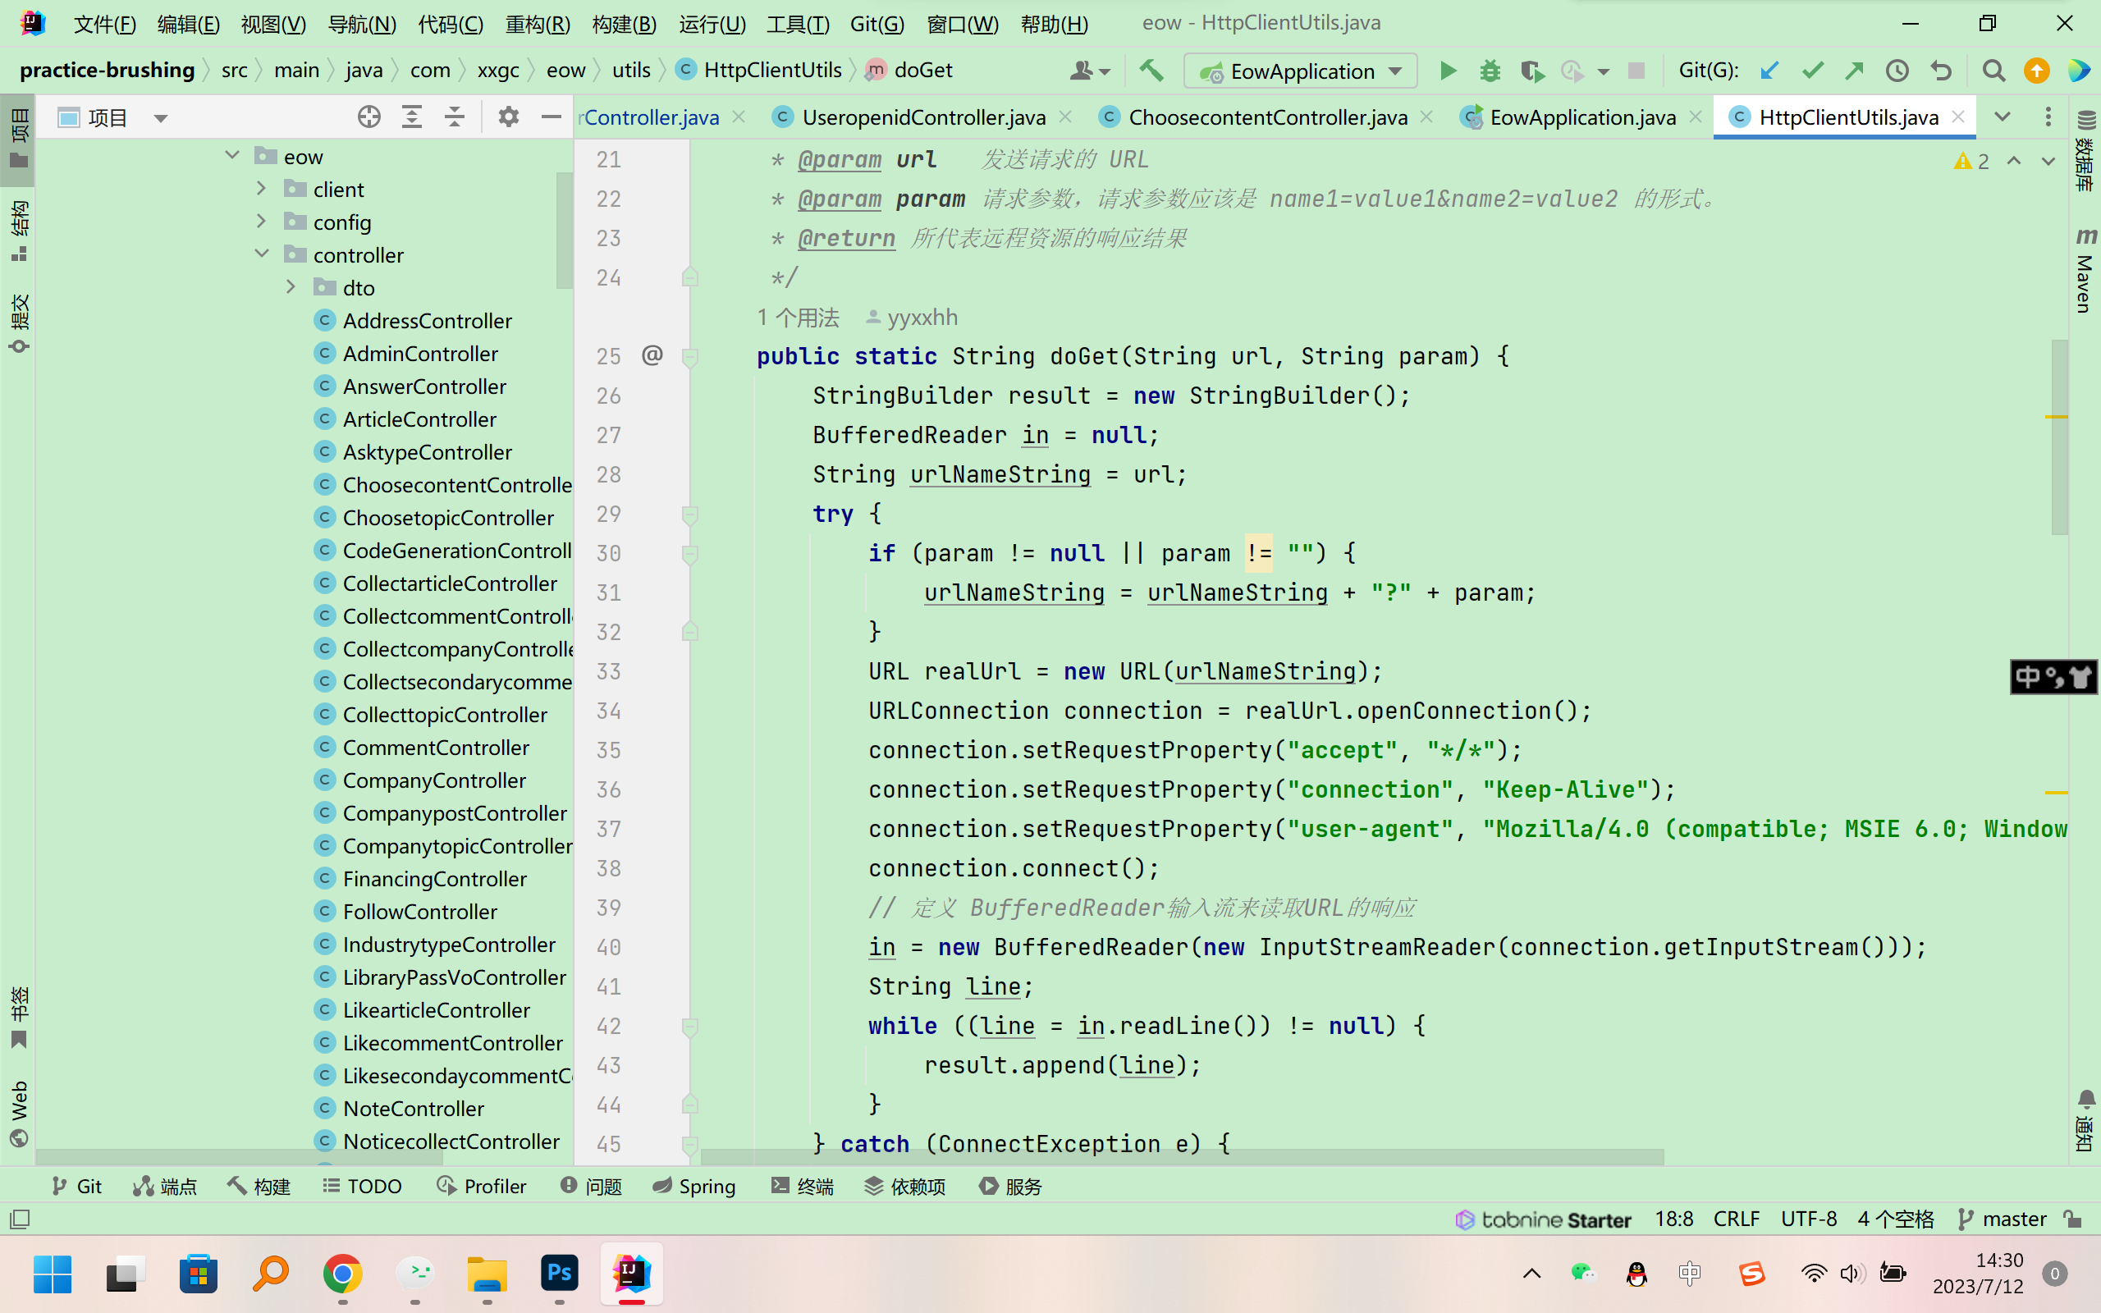The width and height of the screenshot is (2101, 1313).
Task: Toggle while loop fold on line 42
Action: pos(690,1027)
